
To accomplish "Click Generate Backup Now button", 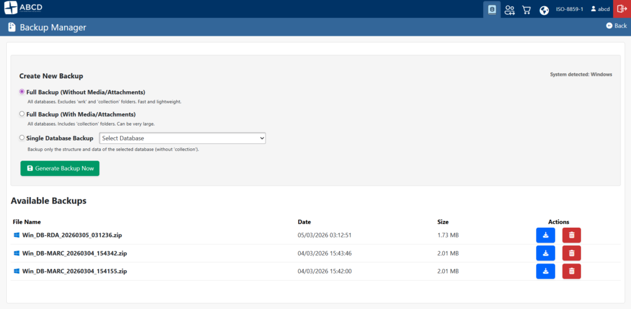I will [x=60, y=168].
